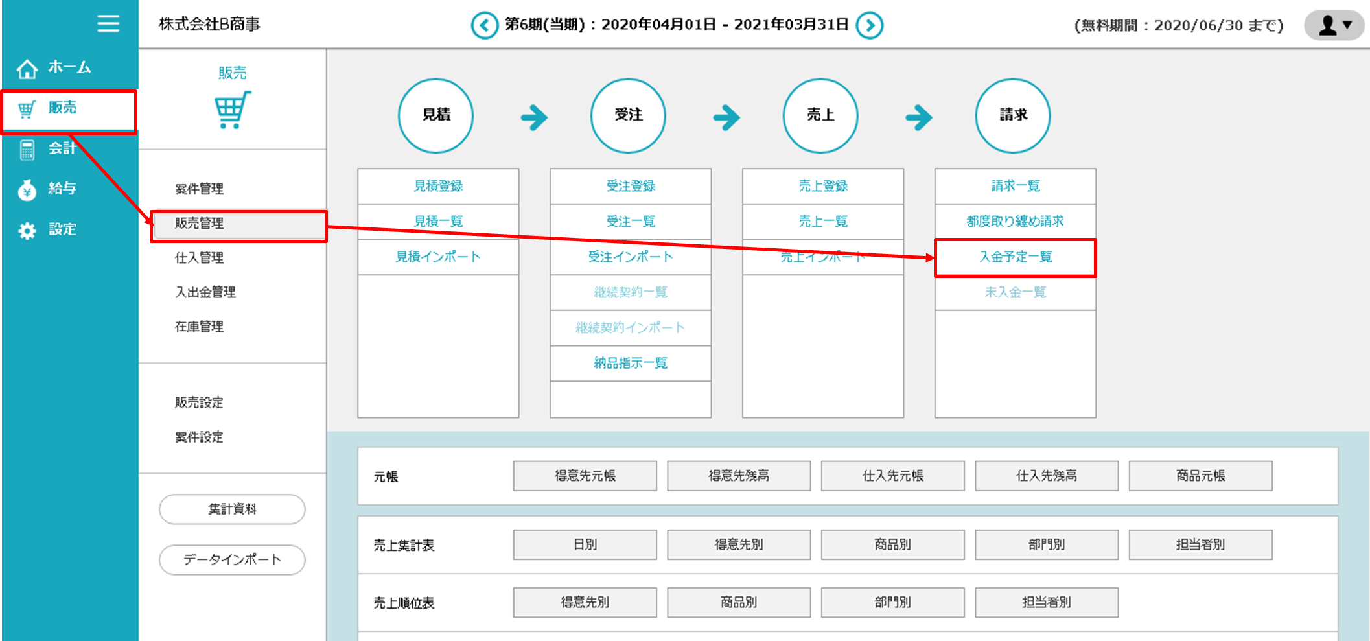Open 給与 via the money bag icon

click(x=27, y=190)
